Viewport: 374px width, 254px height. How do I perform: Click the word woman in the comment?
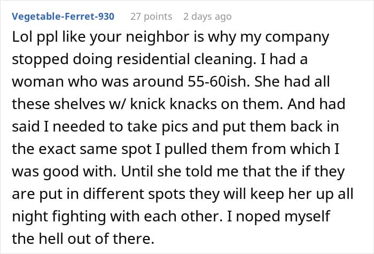pos(38,82)
